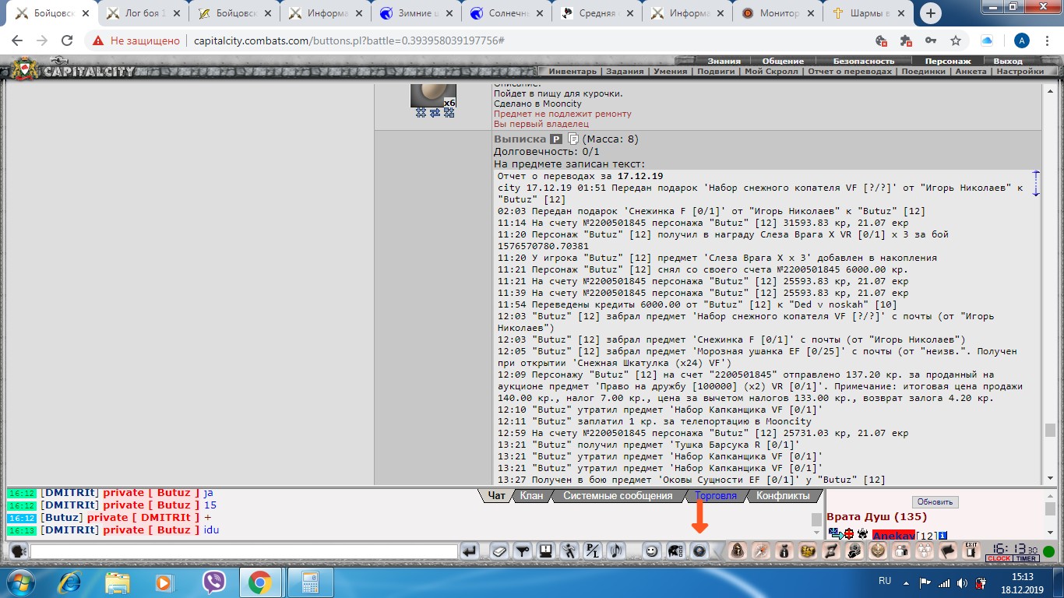Open the Системные сообщения tab

click(x=618, y=495)
